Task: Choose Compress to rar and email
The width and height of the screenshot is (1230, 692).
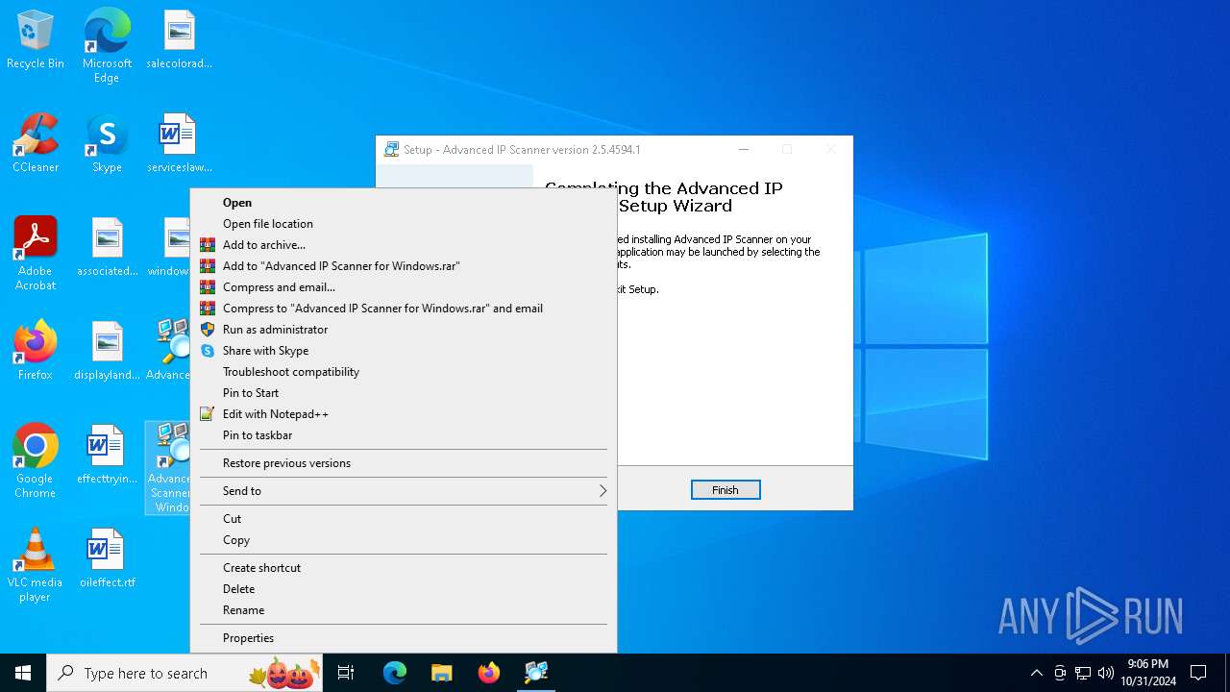Action: [x=404, y=309]
